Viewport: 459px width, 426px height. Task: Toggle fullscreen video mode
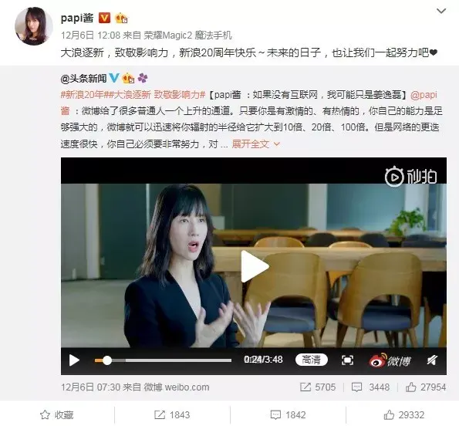pos(347,360)
